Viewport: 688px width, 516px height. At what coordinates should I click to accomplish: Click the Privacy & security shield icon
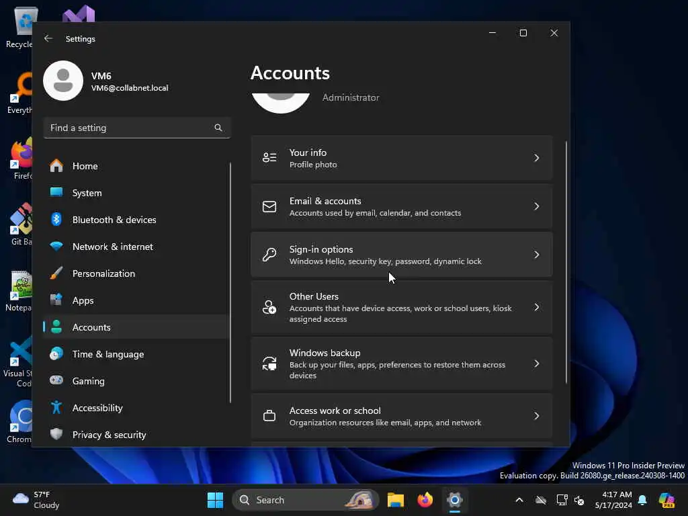pyautogui.click(x=56, y=435)
